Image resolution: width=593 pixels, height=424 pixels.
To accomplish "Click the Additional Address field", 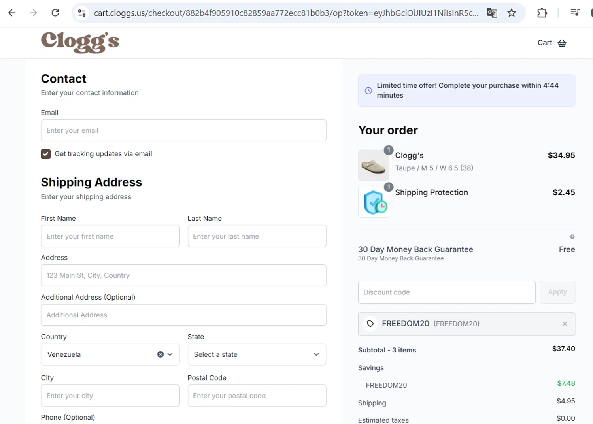I will click(x=183, y=315).
